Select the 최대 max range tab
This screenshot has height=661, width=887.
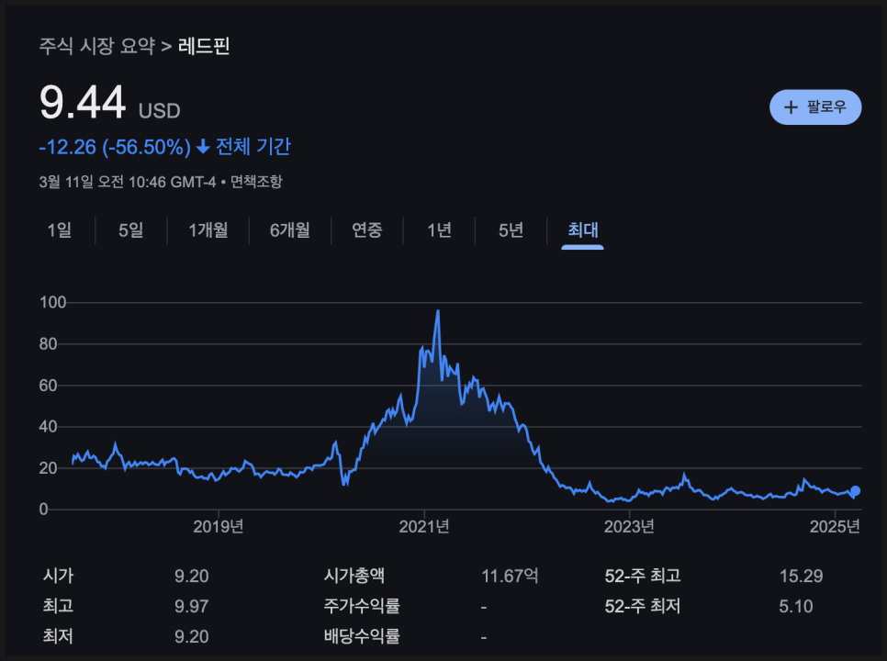pyautogui.click(x=583, y=230)
